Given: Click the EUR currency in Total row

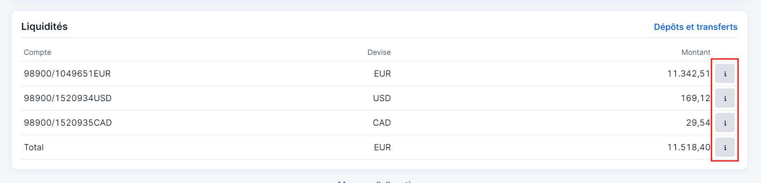Looking at the screenshot, I should tap(382, 147).
